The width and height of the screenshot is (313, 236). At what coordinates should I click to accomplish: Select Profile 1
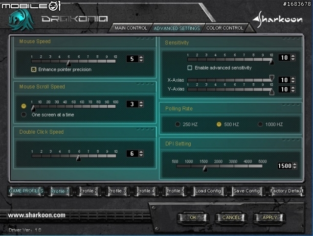pos(60,191)
